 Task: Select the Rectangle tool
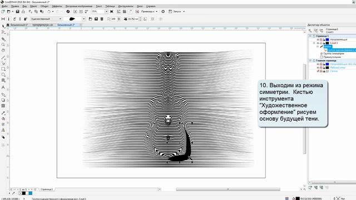pos(3,69)
